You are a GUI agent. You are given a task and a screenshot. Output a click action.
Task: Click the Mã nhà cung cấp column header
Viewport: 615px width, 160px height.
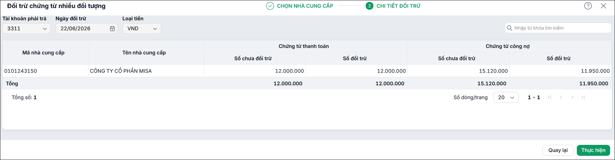(43, 52)
